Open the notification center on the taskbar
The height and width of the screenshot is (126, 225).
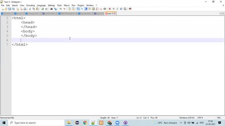pos(219,123)
